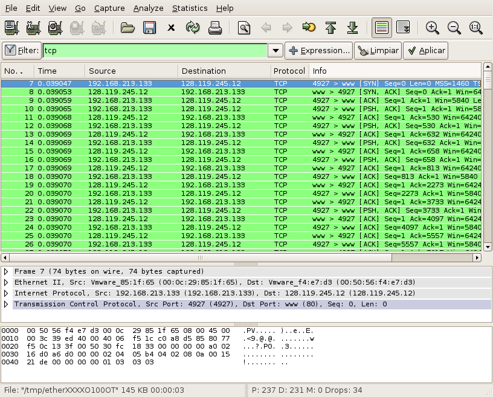Open the Analyze menu
The height and width of the screenshot is (397, 493).
(x=148, y=8)
